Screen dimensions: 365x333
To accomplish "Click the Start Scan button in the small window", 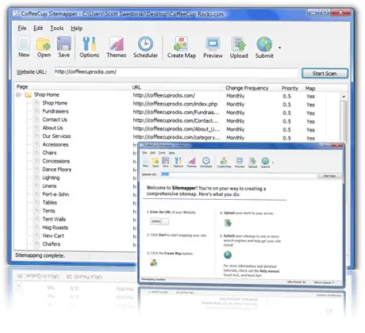I will [329, 176].
